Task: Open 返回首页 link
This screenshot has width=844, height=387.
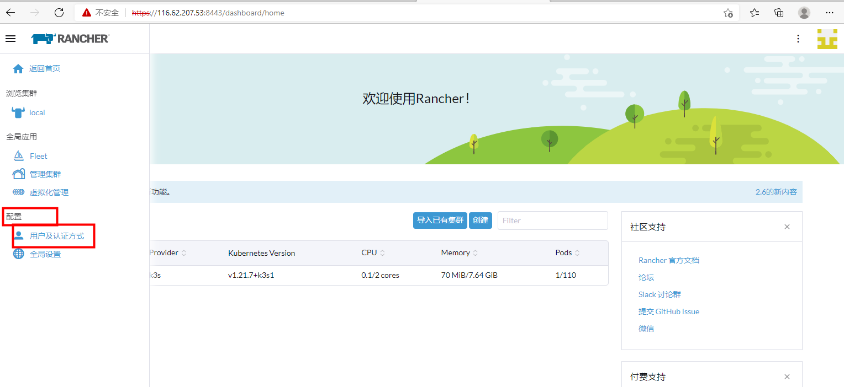Action: tap(45, 68)
